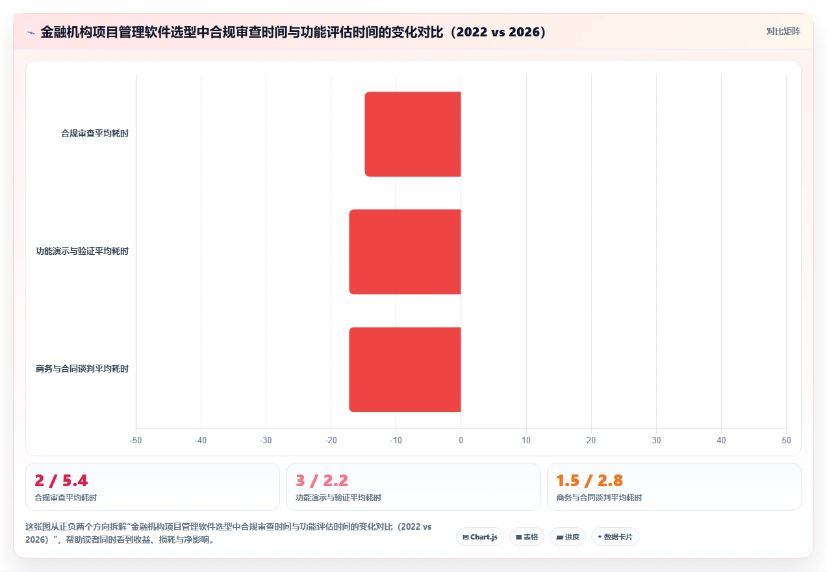Viewport: 827px width, 572px height.
Task: Open the 1.5 / 2.8 data card
Action: [x=674, y=487]
